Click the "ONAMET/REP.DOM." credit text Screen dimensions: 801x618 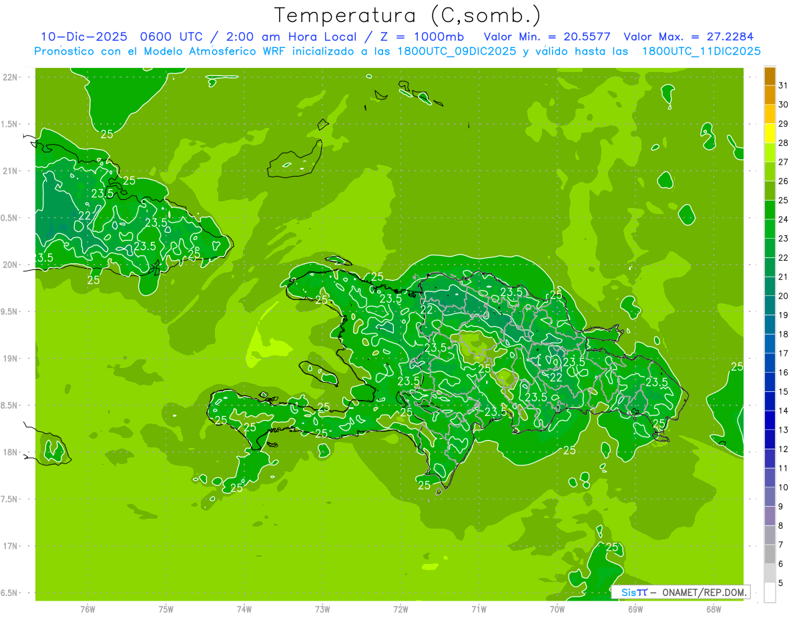coord(704,592)
